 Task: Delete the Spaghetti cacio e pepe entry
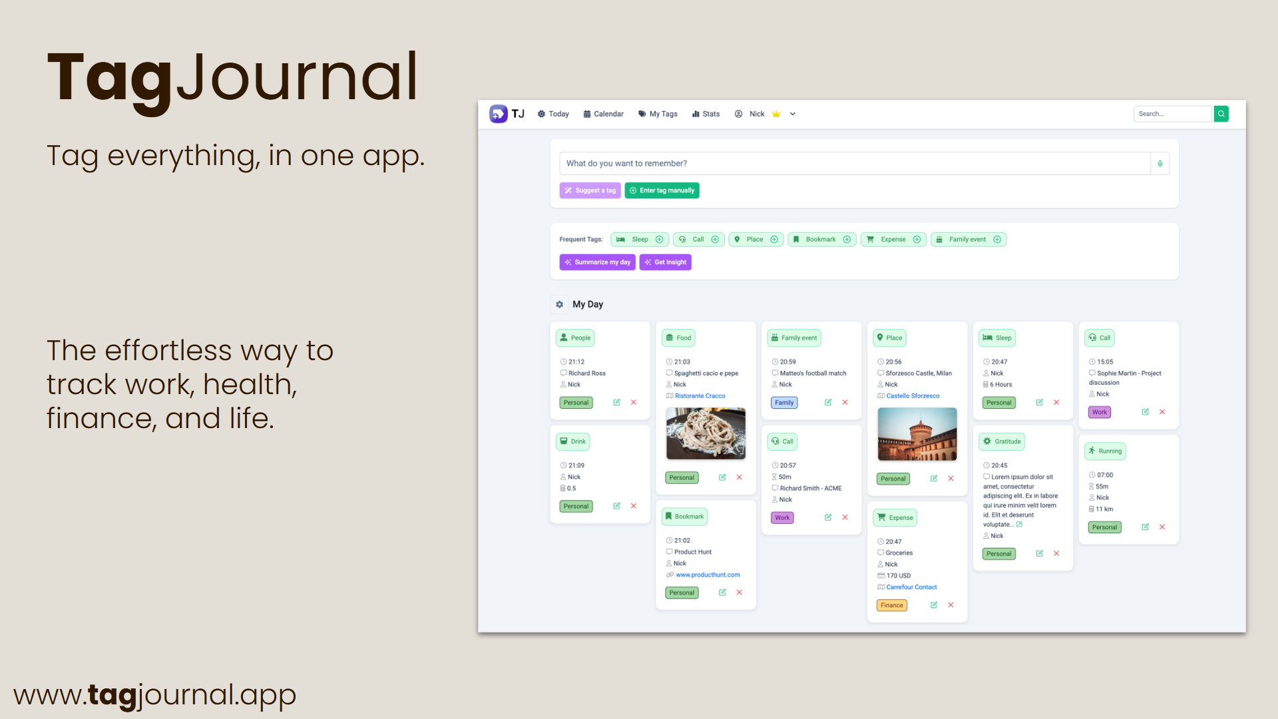[739, 477]
